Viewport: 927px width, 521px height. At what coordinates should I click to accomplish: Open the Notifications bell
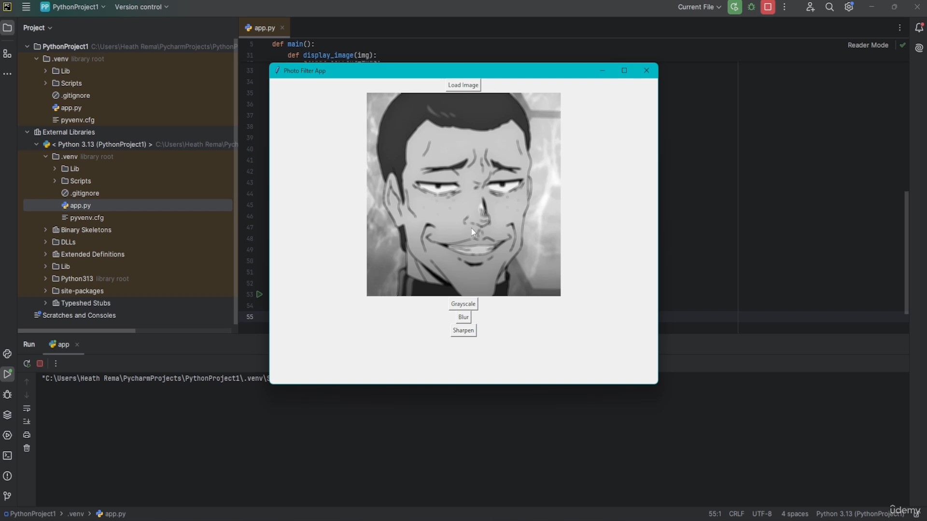[x=919, y=27]
